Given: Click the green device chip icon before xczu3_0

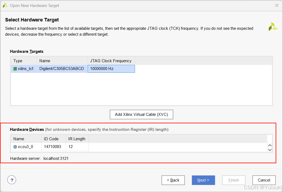Looking at the screenshot, I should pyautogui.click(x=15, y=147).
